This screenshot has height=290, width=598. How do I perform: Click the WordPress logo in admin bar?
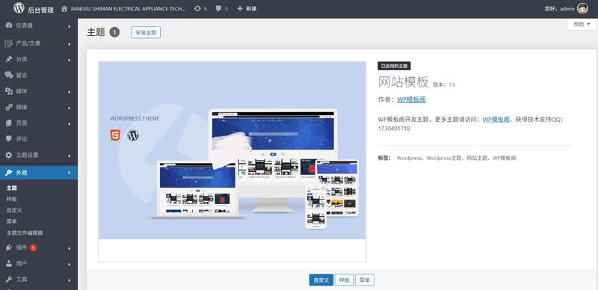tap(19, 8)
